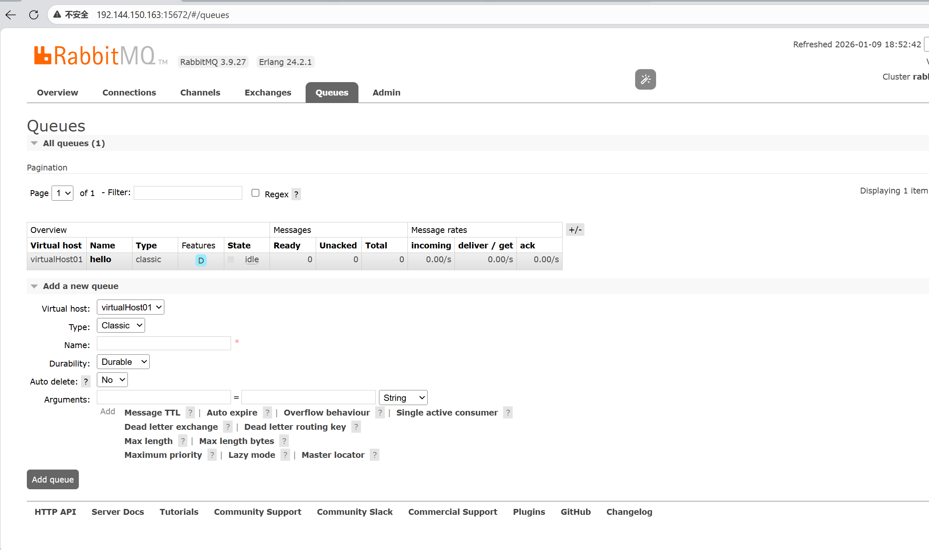The height and width of the screenshot is (550, 929).
Task: Enable the Regex filter checkbox
Action: point(255,193)
